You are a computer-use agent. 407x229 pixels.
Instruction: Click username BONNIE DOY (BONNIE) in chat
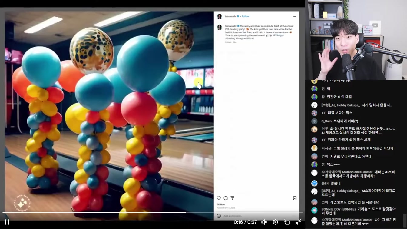pos(339,209)
